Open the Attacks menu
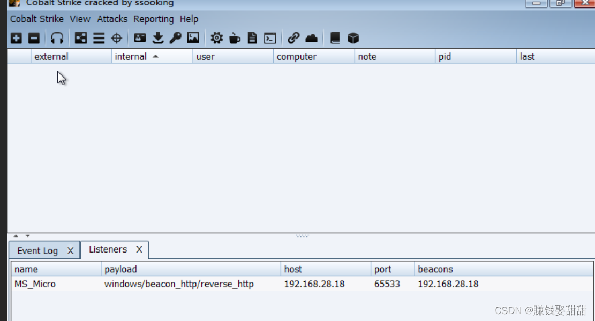The width and height of the screenshot is (595, 321). [112, 19]
